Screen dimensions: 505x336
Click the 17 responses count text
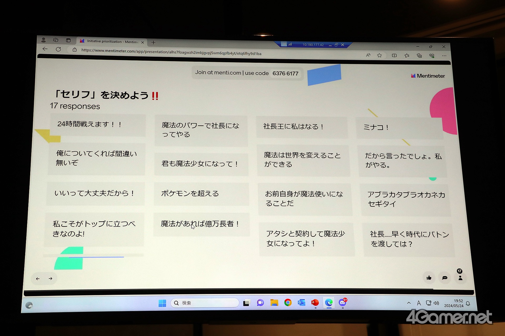pos(75,106)
